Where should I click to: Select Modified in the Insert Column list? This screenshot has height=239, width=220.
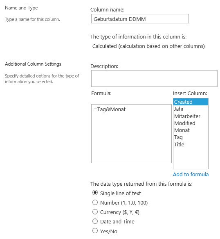point(191,123)
